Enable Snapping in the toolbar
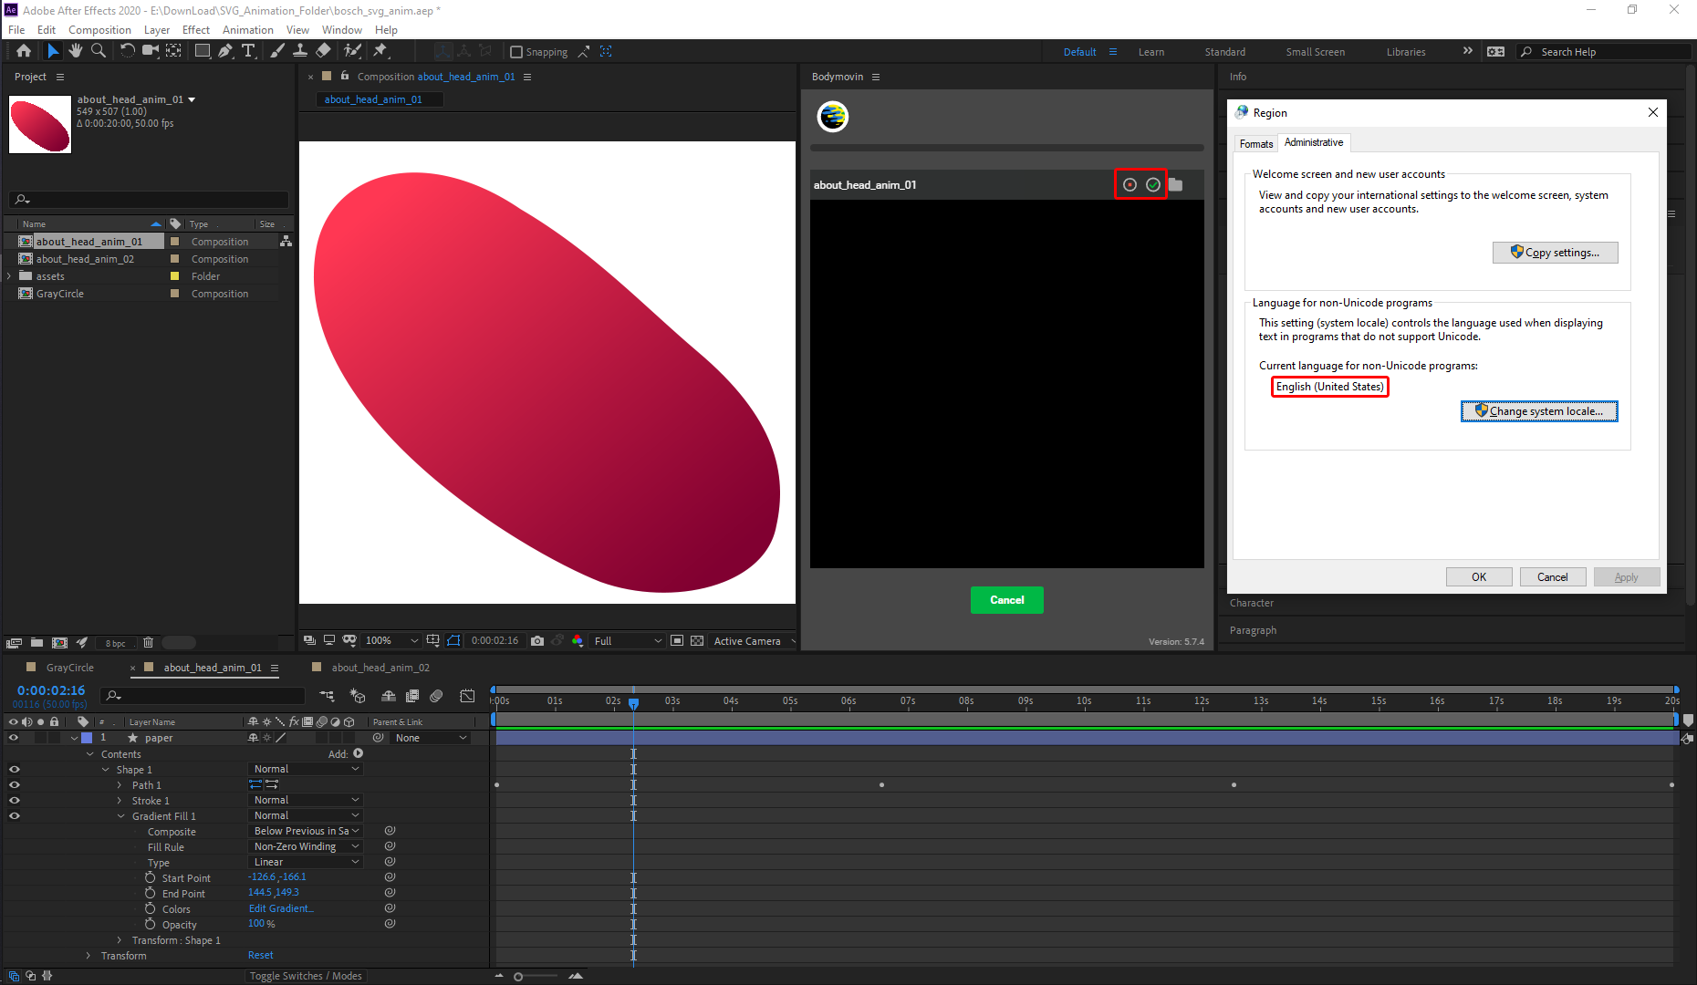 point(517,51)
